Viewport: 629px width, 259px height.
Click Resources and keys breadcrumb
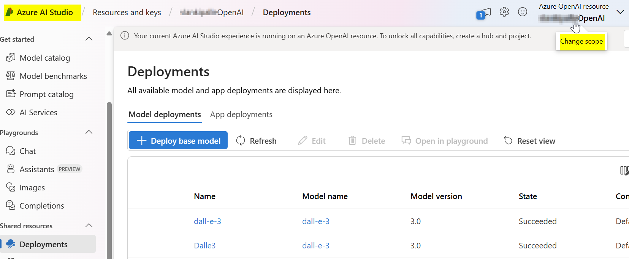127,13
